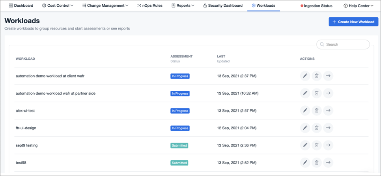Viewport: 381px width, 176px height.
Task: Click In Progress badge for ftr-ui-design
Action: pyautogui.click(x=180, y=128)
